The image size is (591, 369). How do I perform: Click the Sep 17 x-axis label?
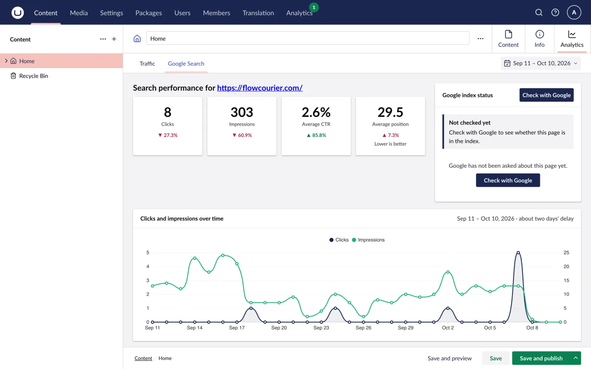(x=237, y=328)
